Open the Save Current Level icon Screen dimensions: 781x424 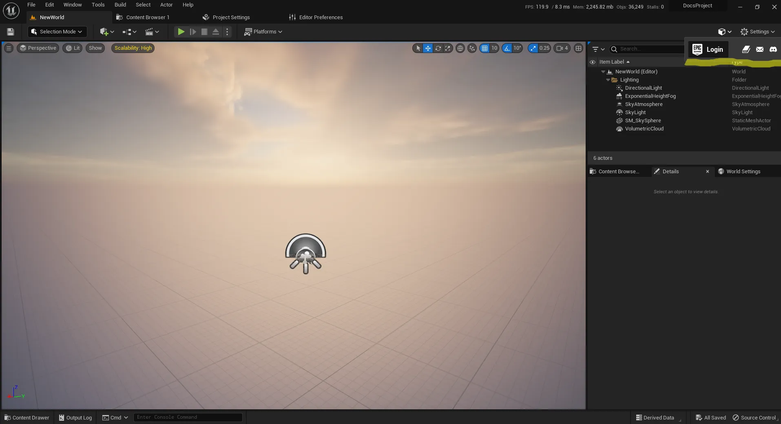click(10, 32)
